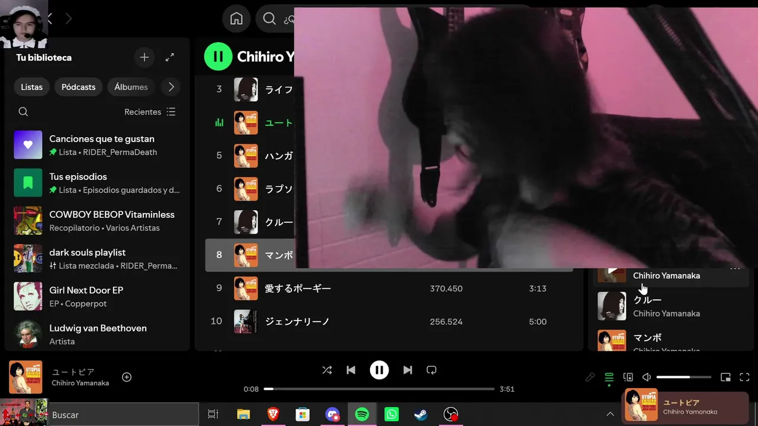Add ユートピア to liked songs
This screenshot has height=426, width=758.
pyautogui.click(x=127, y=377)
